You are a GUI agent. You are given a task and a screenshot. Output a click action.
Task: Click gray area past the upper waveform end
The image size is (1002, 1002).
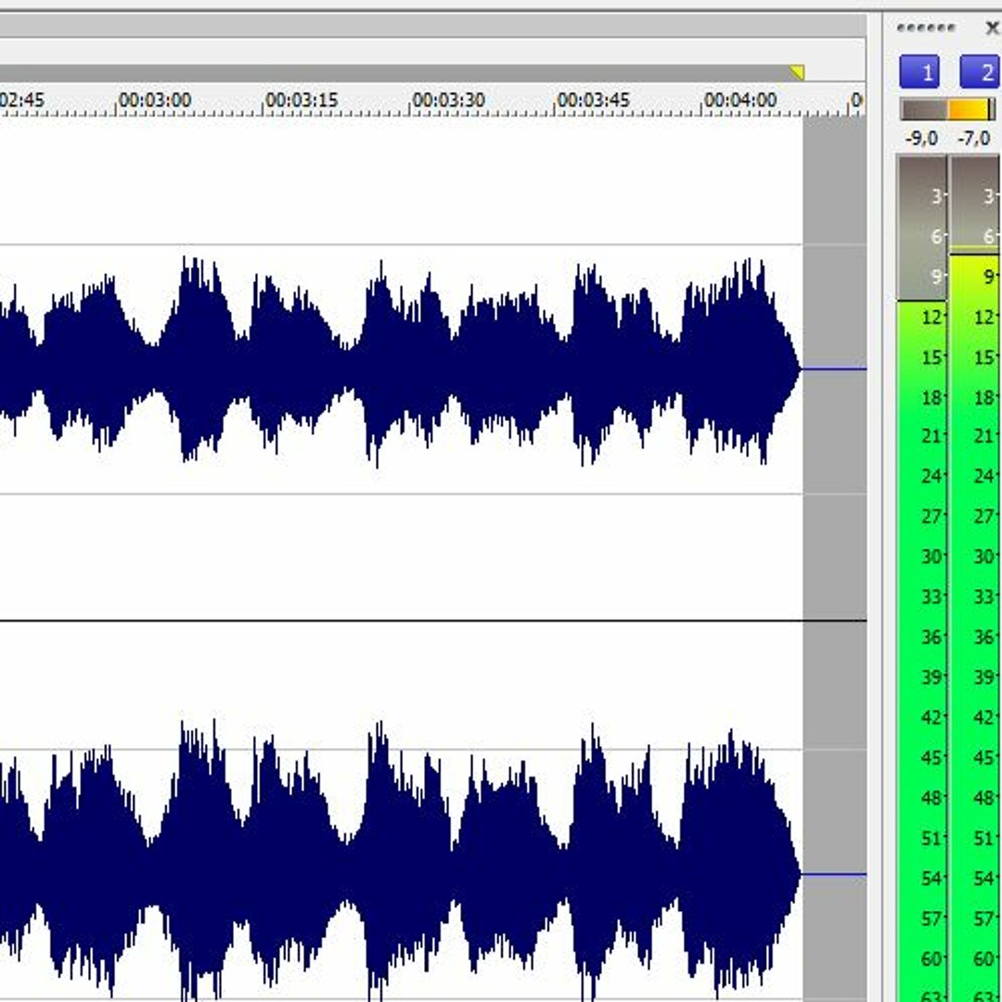[834, 278]
